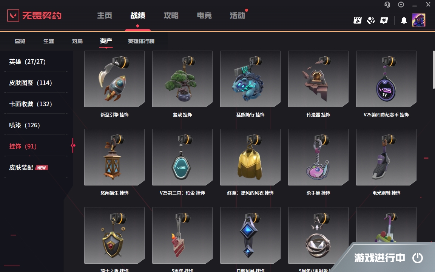This screenshot has width=435, height=272.
Task: Open the 活动 tab
Action: [238, 15]
